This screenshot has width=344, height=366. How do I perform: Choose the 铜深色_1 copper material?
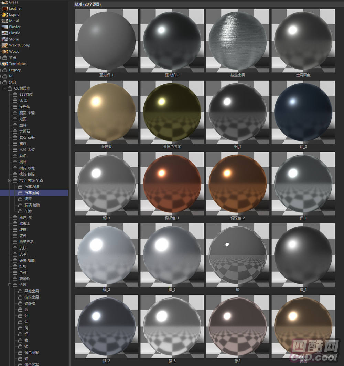point(172,183)
